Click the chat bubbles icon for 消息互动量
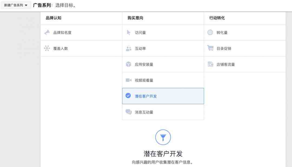 click(128, 112)
